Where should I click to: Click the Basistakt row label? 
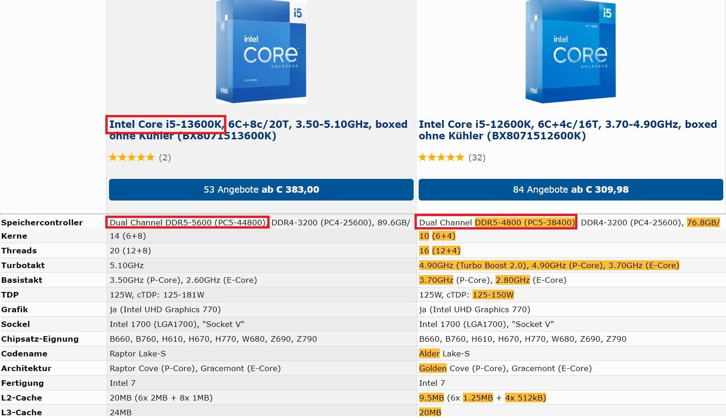[x=22, y=280]
